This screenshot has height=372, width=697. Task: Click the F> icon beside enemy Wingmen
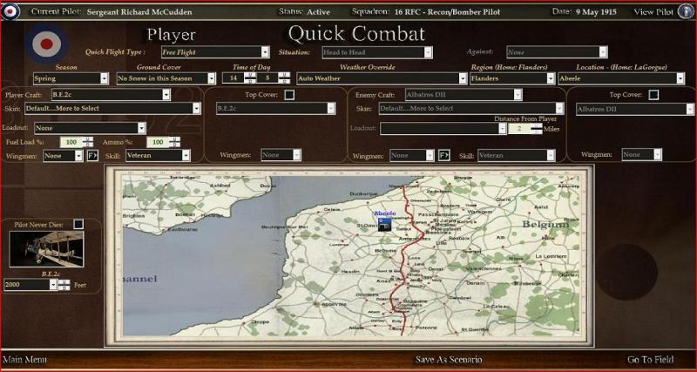[x=443, y=155]
